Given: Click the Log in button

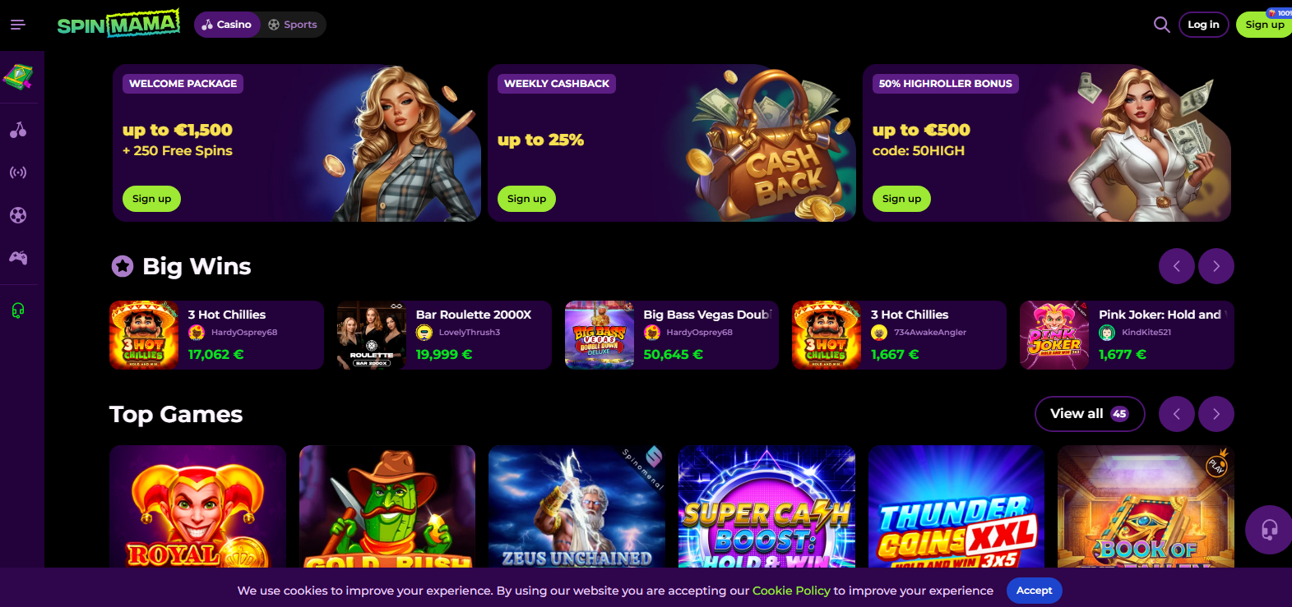Looking at the screenshot, I should tap(1203, 25).
